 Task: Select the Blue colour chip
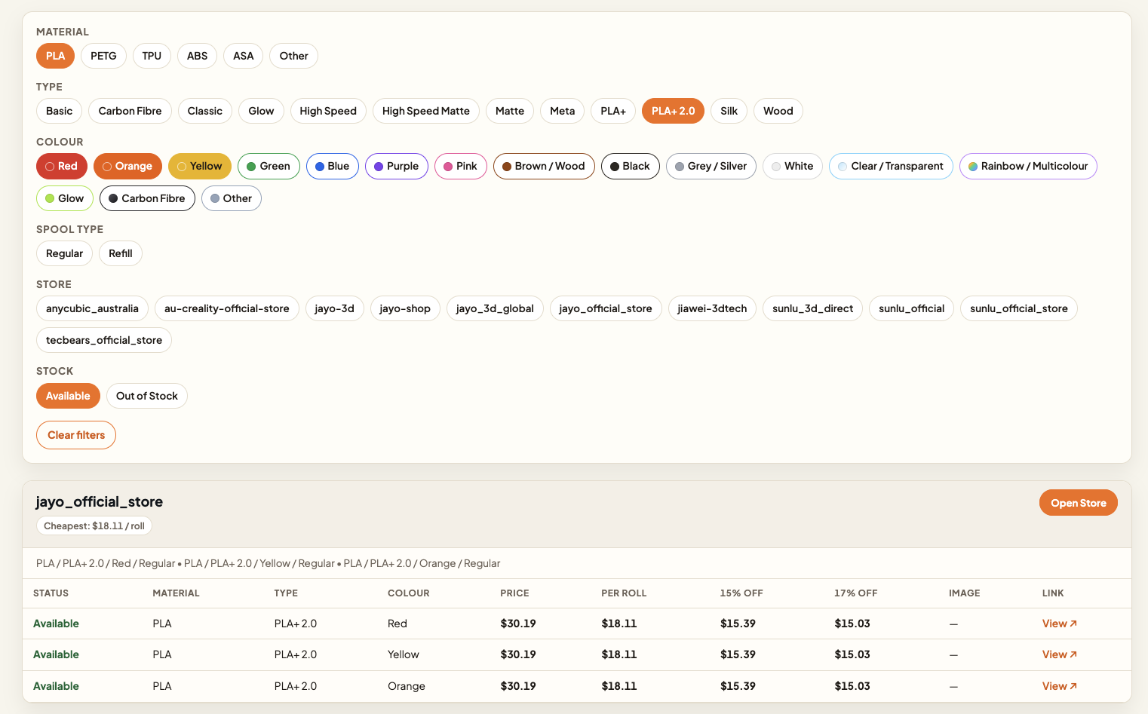click(x=333, y=166)
